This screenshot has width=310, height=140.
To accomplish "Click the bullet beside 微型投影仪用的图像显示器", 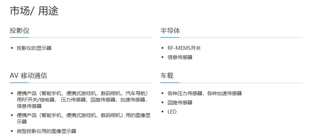I will (12, 131).
